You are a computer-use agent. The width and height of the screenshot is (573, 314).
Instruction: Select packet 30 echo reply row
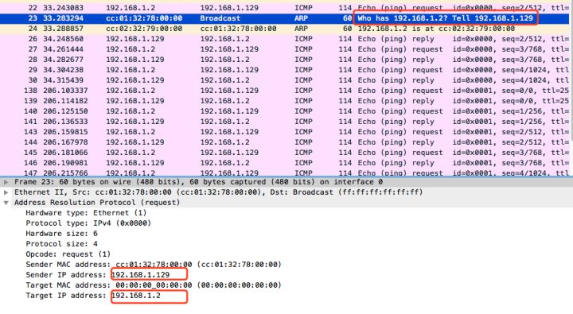285,80
